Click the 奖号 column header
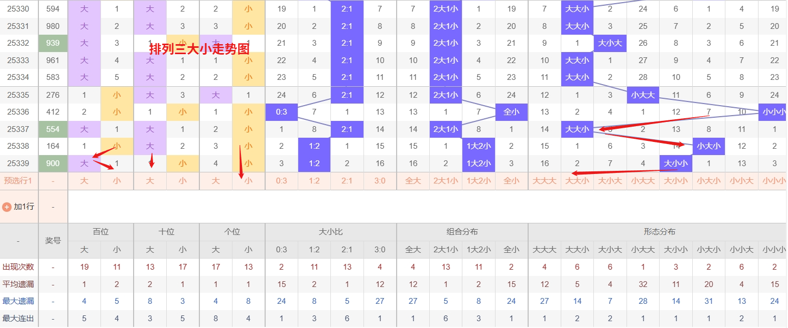 tap(53, 241)
